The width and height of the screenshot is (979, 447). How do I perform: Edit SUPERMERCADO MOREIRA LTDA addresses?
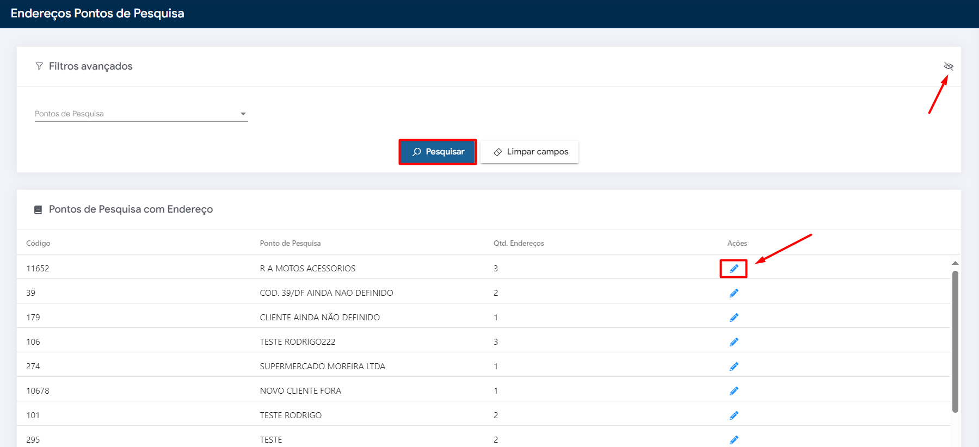(x=734, y=367)
